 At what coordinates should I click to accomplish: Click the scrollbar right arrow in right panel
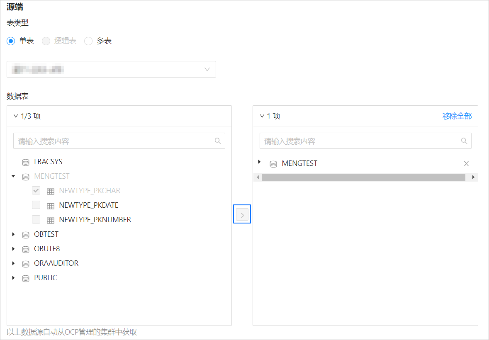473,177
